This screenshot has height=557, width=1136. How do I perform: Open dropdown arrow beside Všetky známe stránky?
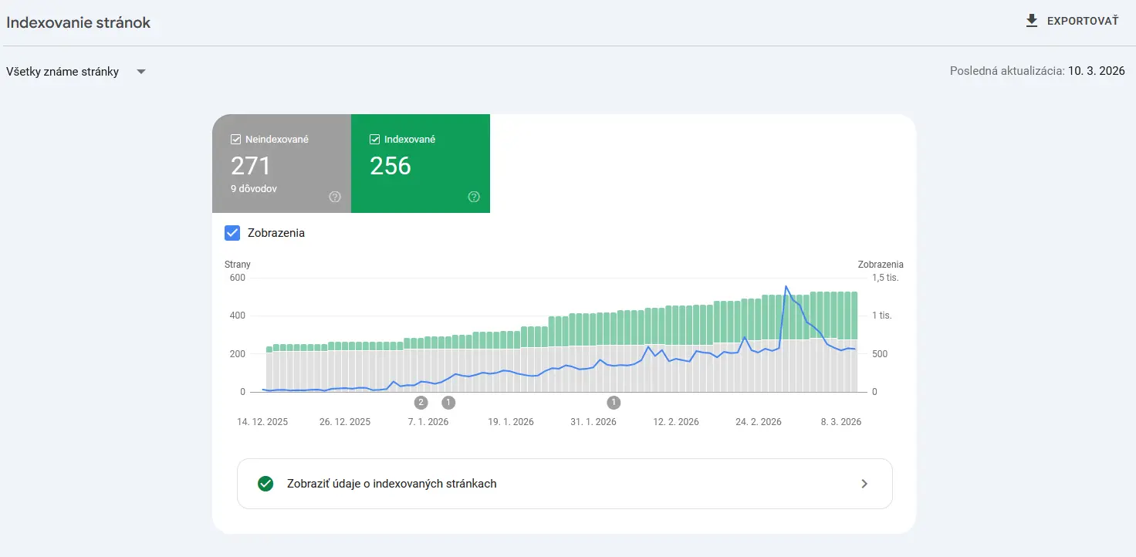141,72
